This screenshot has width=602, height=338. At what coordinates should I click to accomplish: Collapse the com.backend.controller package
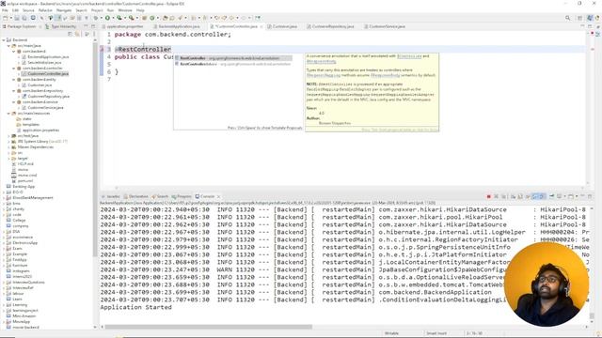tap(14, 69)
